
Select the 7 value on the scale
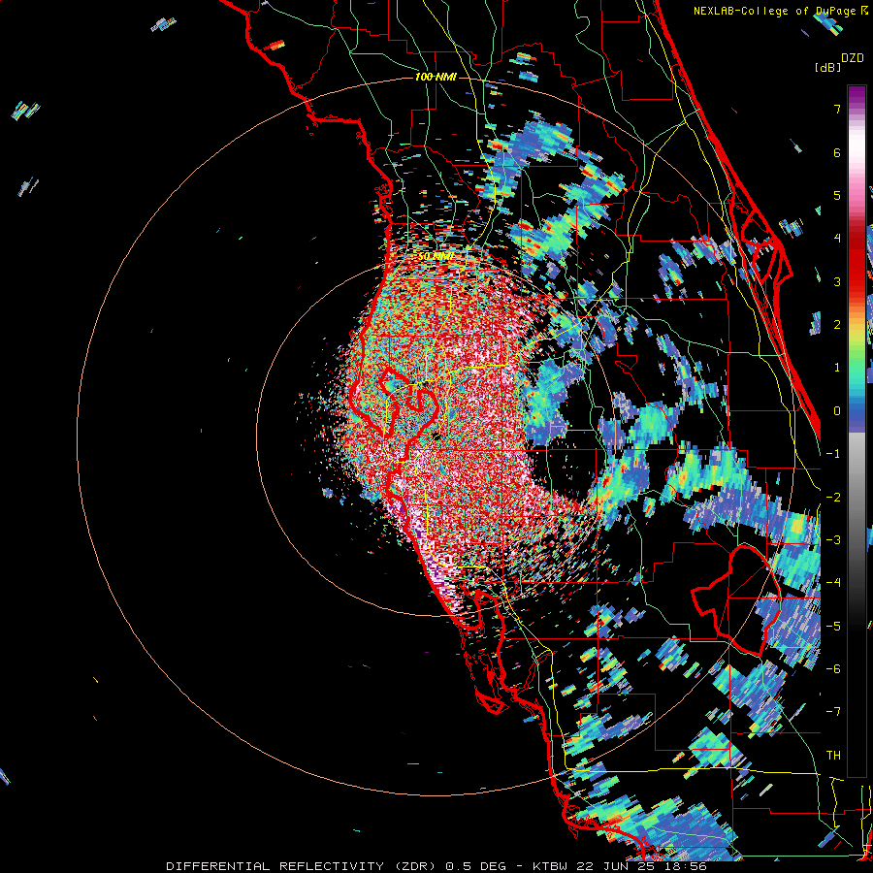[837, 109]
